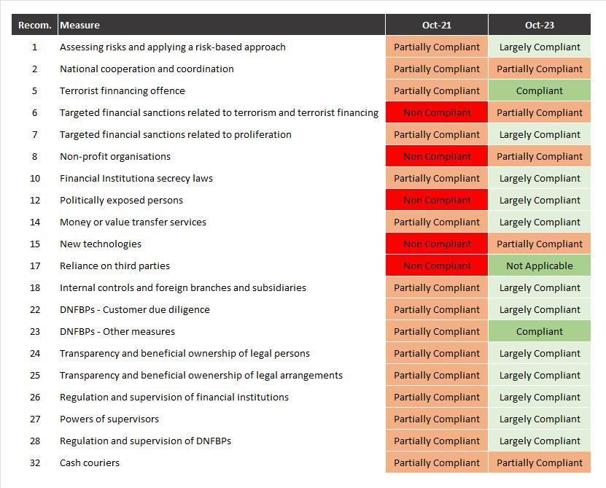
Task: Select Oct-21 Non Compliant cell for New technologies
Action: [436, 244]
